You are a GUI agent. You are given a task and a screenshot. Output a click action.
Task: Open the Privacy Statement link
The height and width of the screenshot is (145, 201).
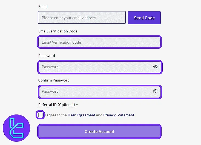(119, 115)
